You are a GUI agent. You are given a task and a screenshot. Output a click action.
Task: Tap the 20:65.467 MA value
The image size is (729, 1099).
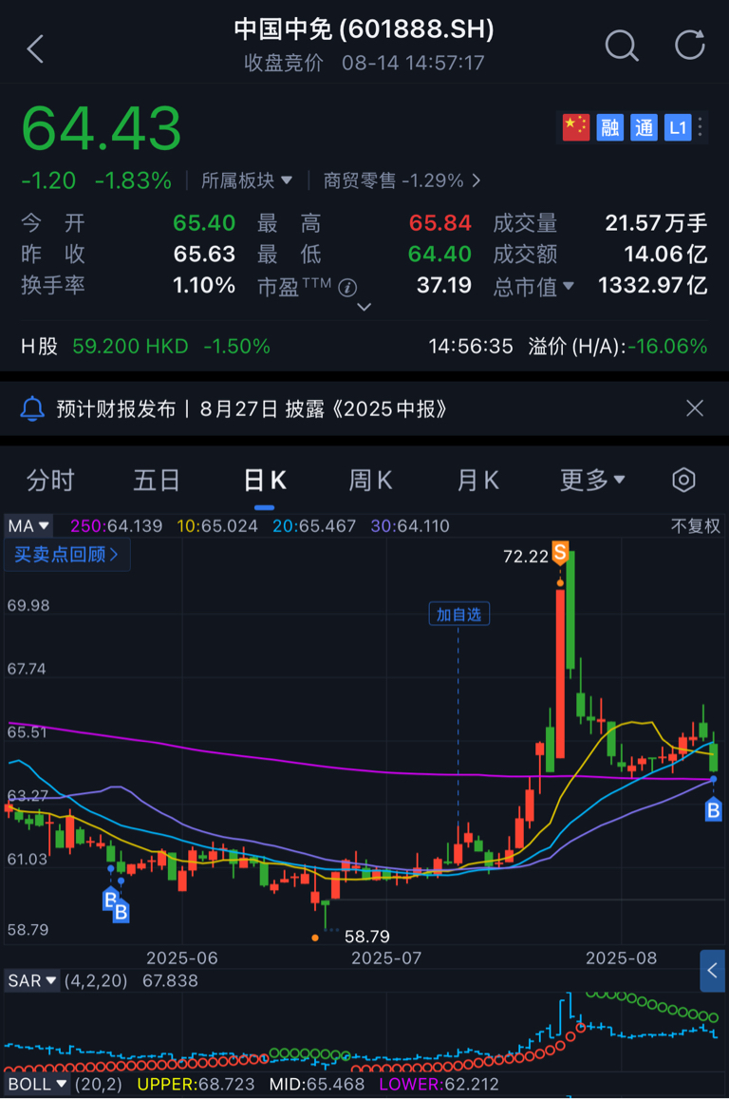[314, 525]
